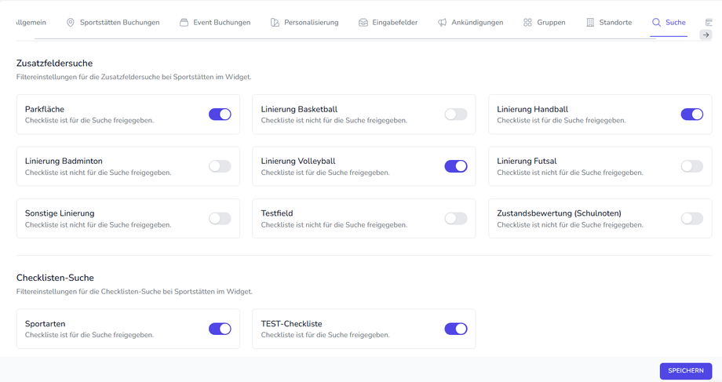The width and height of the screenshot is (722, 382).
Task: Turn off the TEST-Checkliste toggle
Action: [456, 329]
